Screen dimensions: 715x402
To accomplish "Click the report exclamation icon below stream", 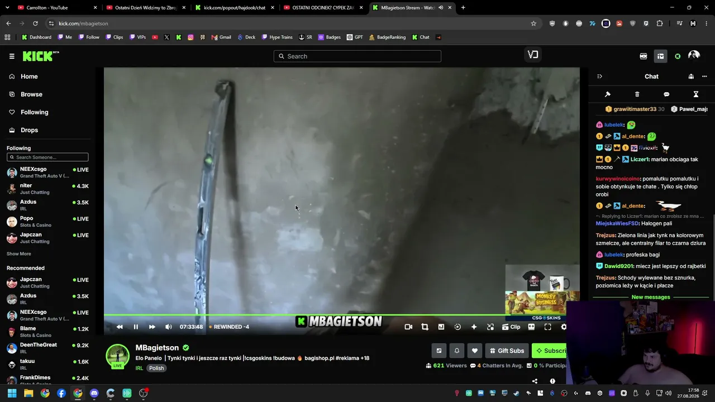I will coord(552,381).
